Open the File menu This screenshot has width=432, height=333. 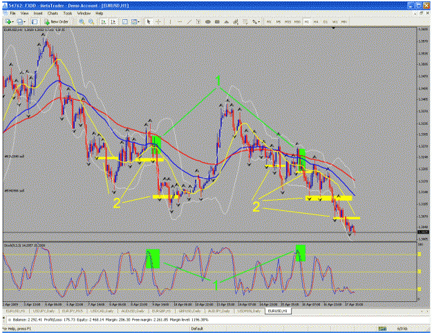[13, 13]
